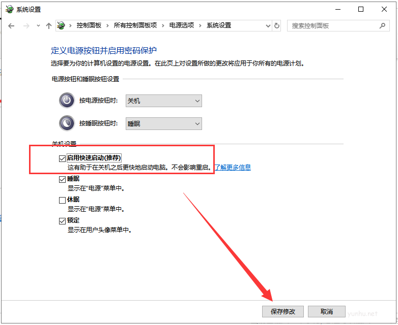Click the search magnifier icon

(382, 25)
